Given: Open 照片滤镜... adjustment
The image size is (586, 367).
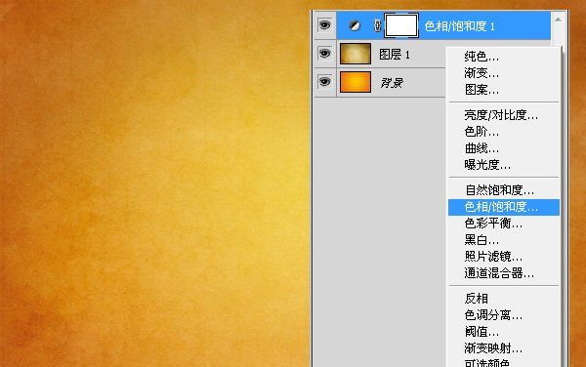Looking at the screenshot, I should click(x=493, y=257).
